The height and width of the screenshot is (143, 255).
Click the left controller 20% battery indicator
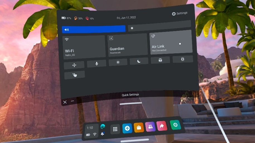78,18
